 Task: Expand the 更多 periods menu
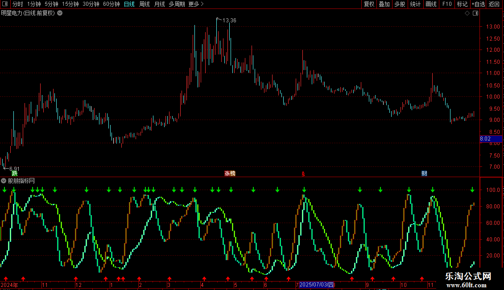click(x=196, y=4)
